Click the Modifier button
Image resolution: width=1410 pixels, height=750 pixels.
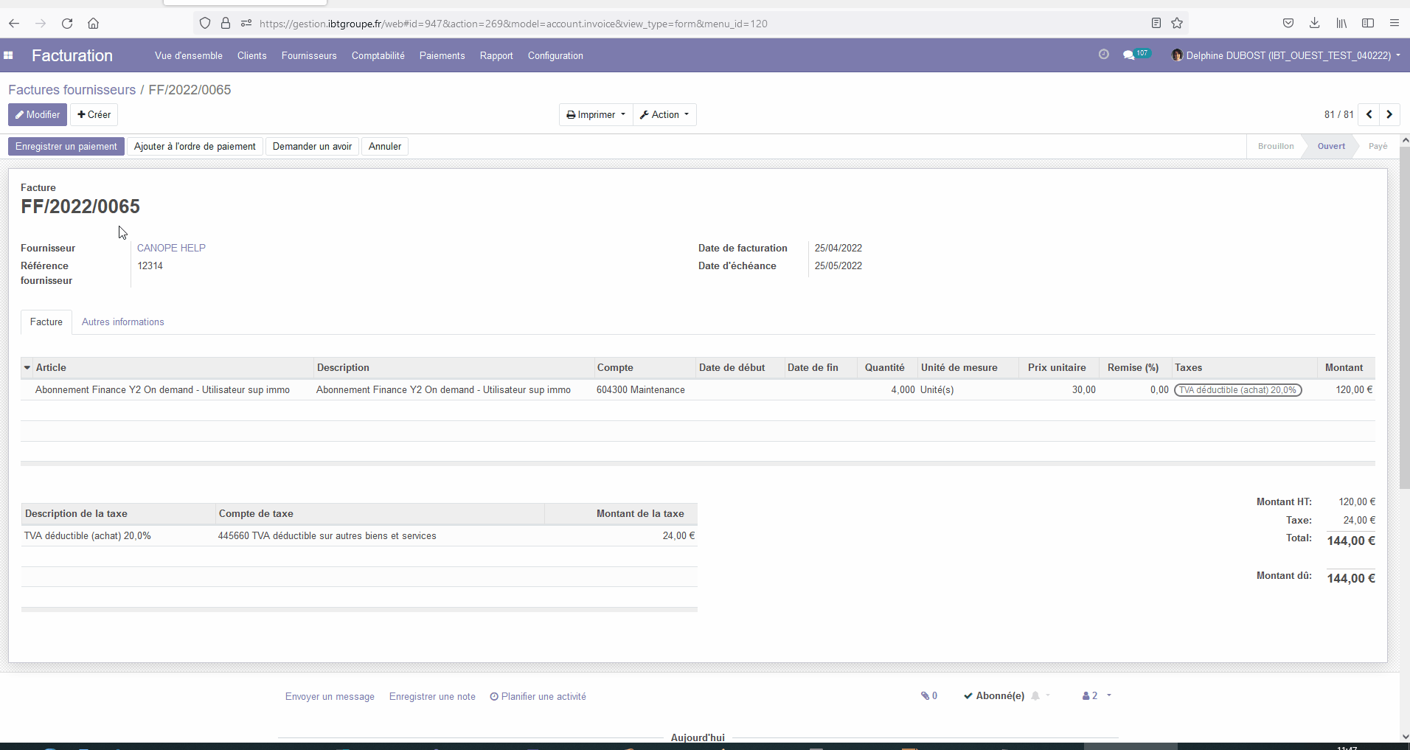38,114
